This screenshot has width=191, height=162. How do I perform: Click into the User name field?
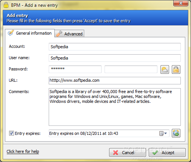115,58
